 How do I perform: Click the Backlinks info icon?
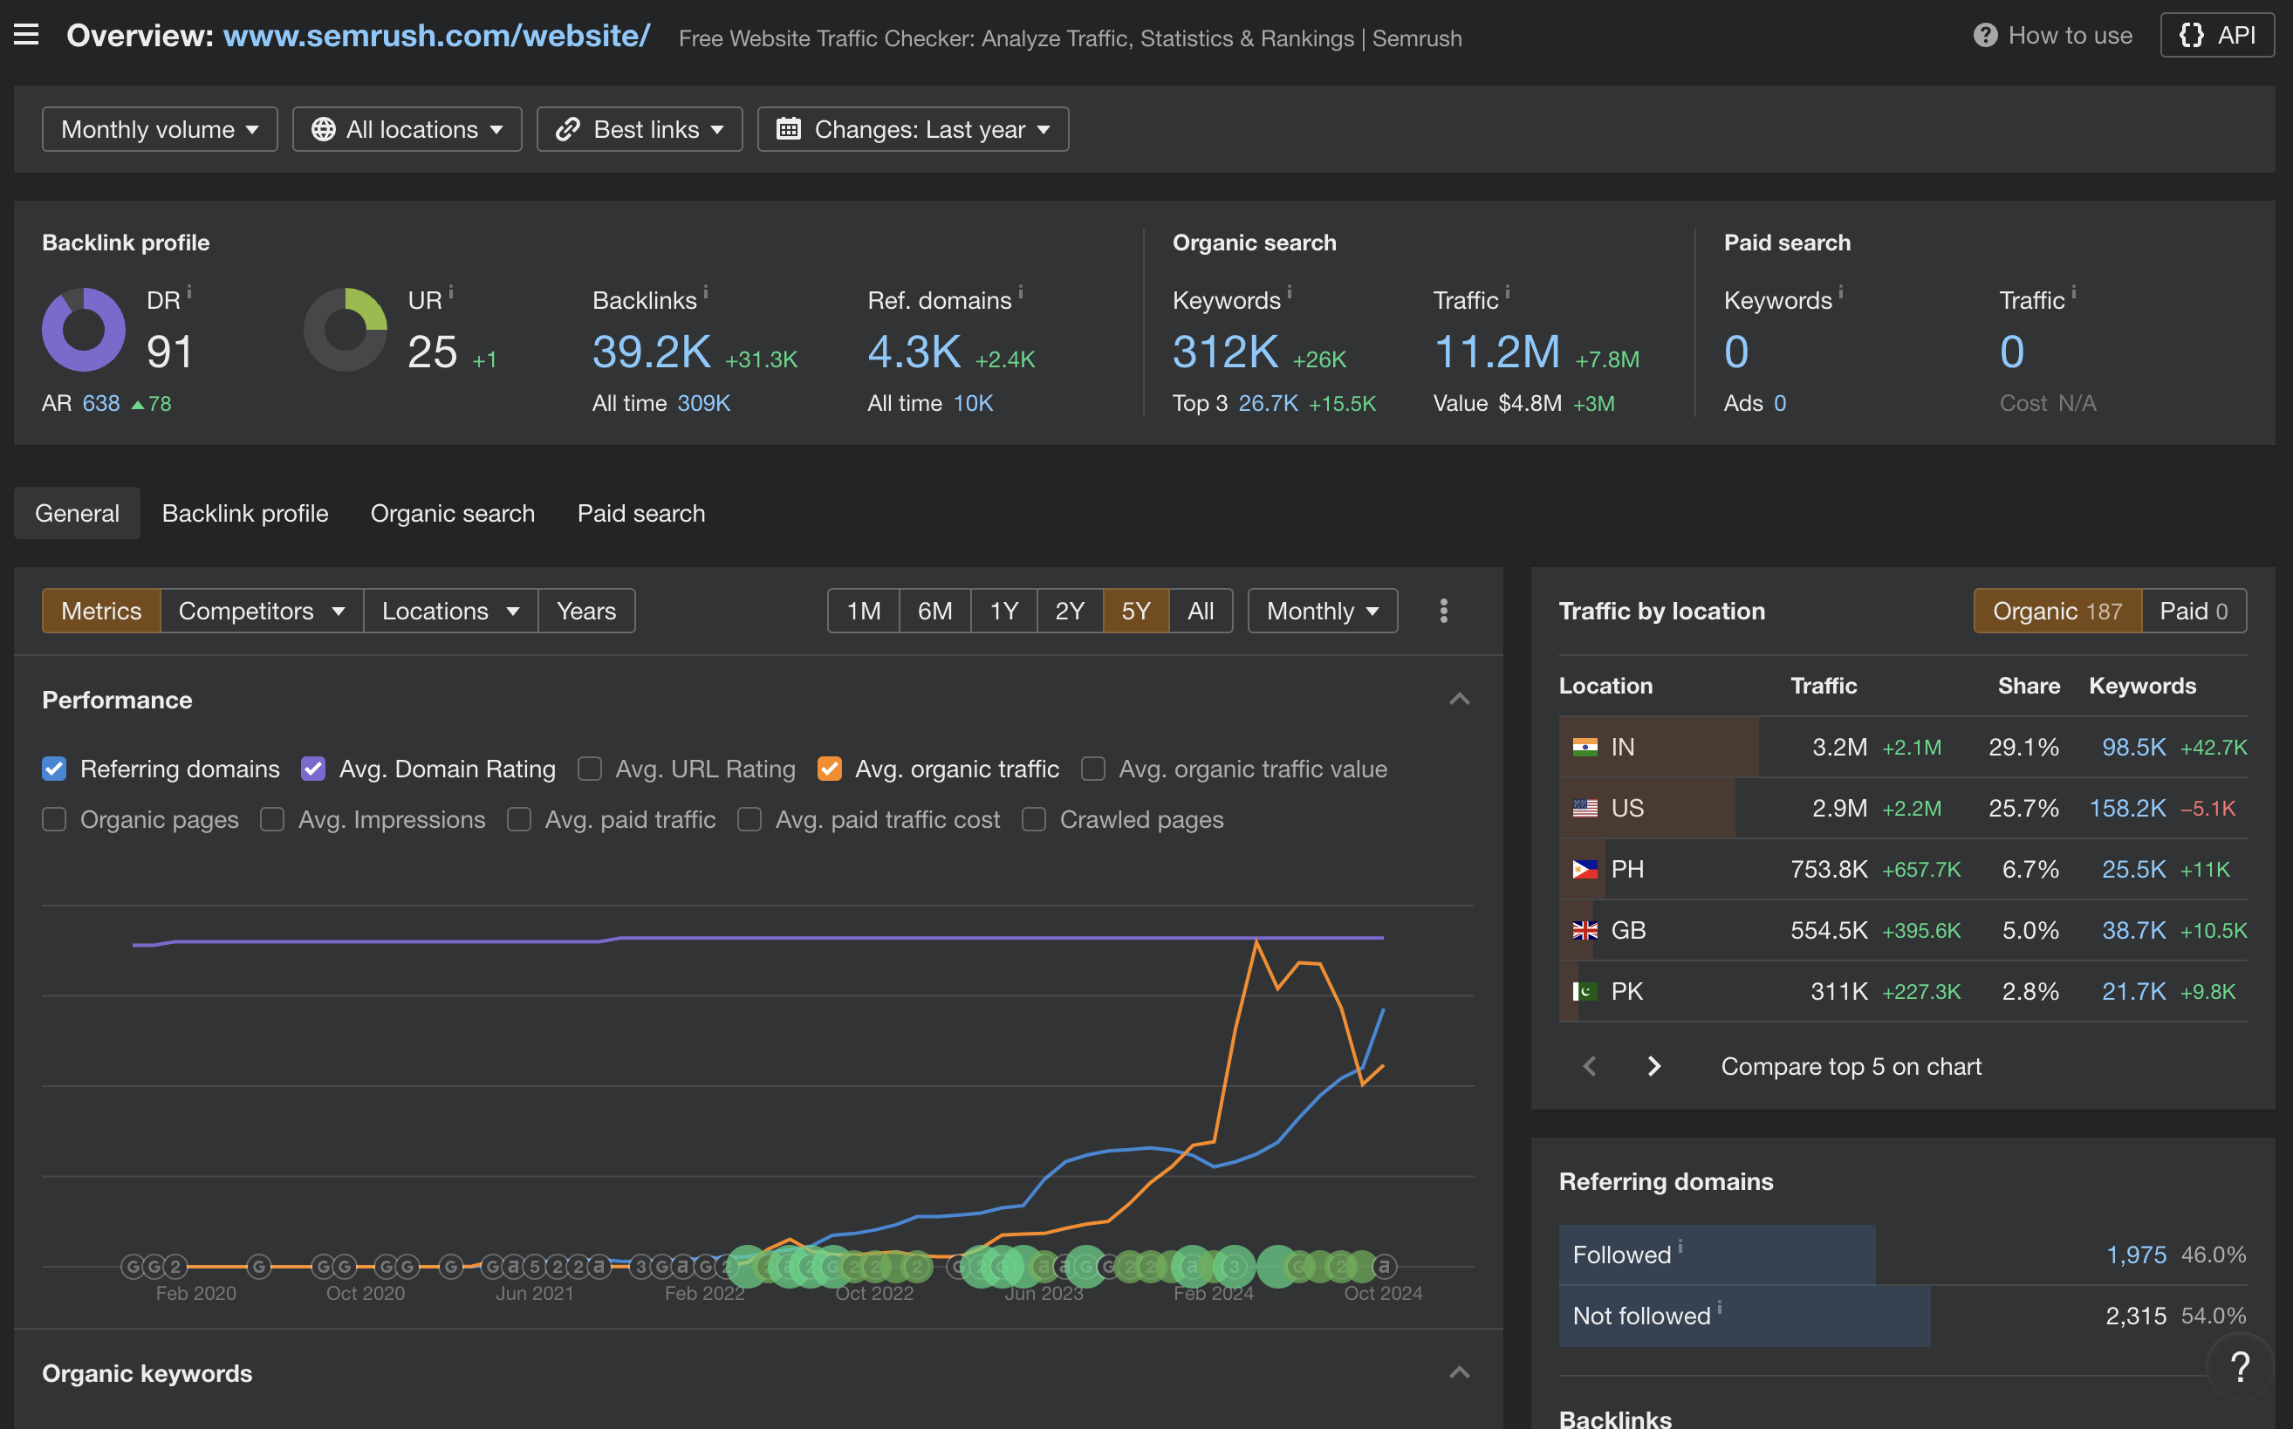coord(706,291)
